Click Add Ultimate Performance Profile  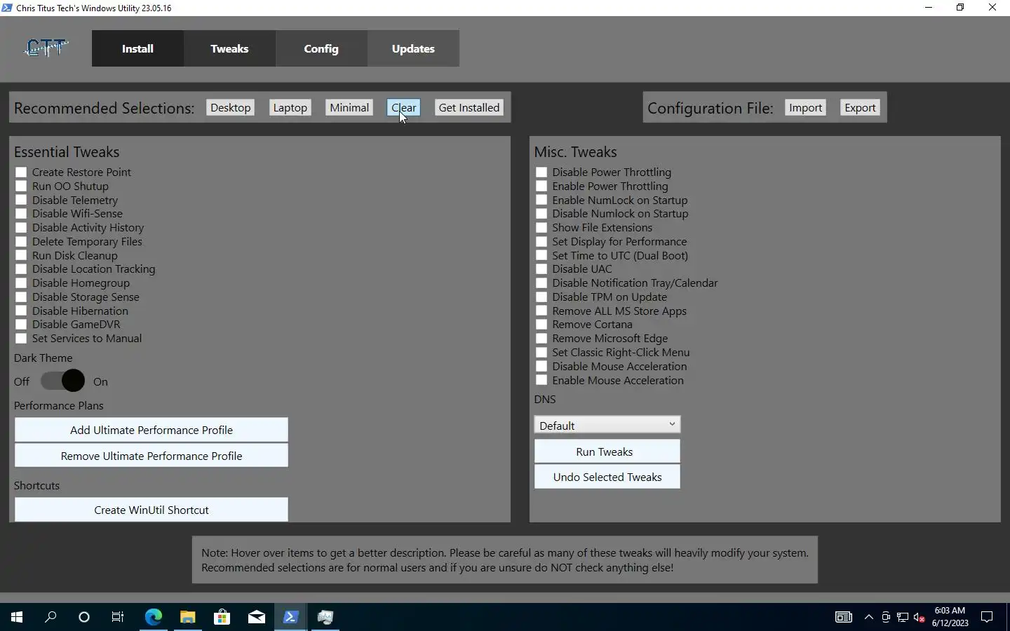coord(151,430)
